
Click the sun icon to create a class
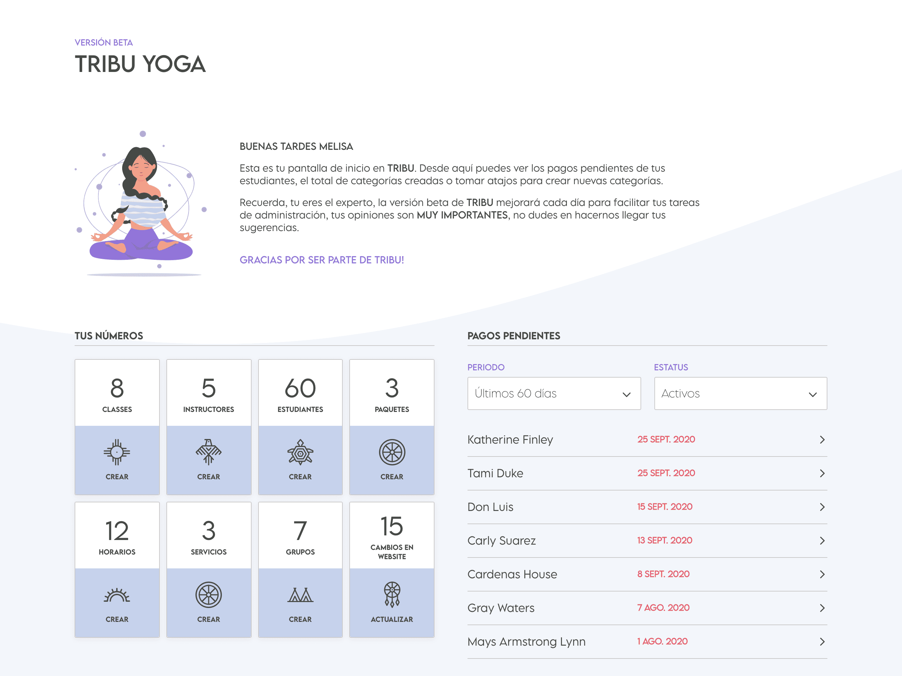117,452
